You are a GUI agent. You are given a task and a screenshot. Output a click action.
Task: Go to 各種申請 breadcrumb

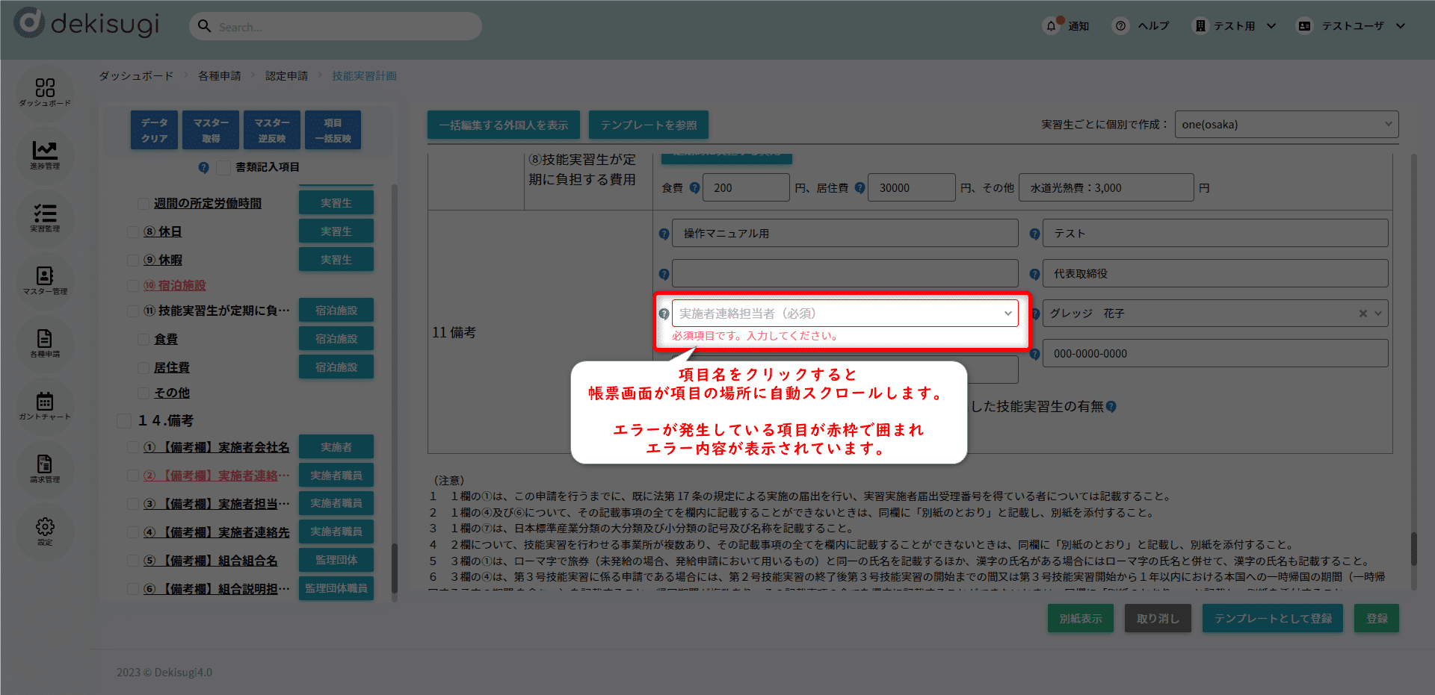pos(219,76)
